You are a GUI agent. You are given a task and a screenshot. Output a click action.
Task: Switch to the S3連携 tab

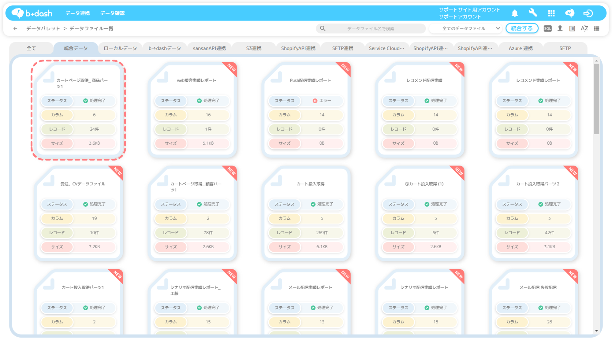tap(254, 48)
